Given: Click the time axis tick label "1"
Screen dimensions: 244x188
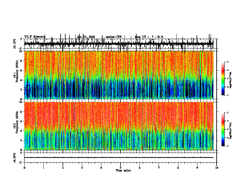Looking at the screenshot, I should pos(43,168).
